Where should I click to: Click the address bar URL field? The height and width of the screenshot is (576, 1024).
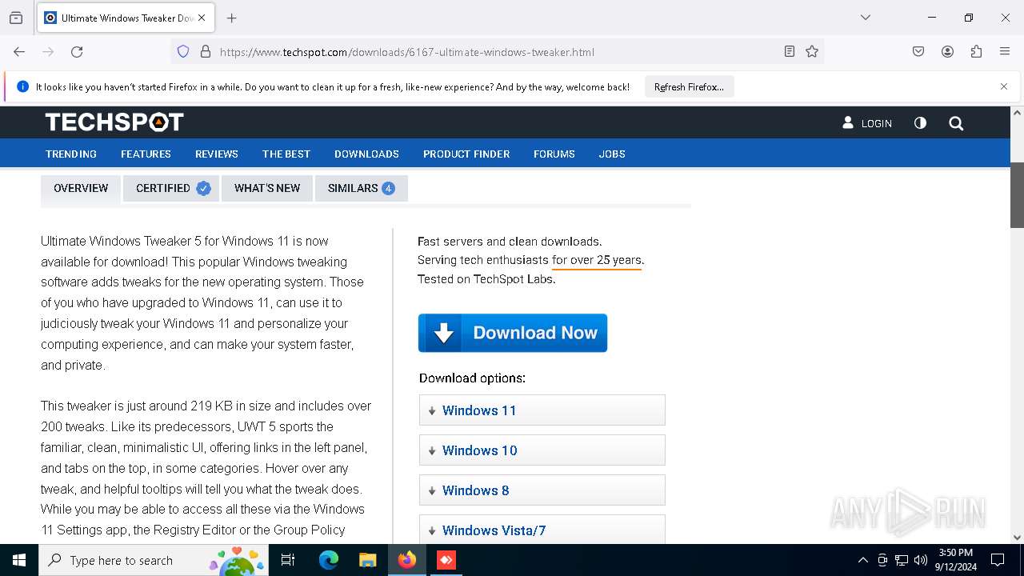(x=496, y=52)
